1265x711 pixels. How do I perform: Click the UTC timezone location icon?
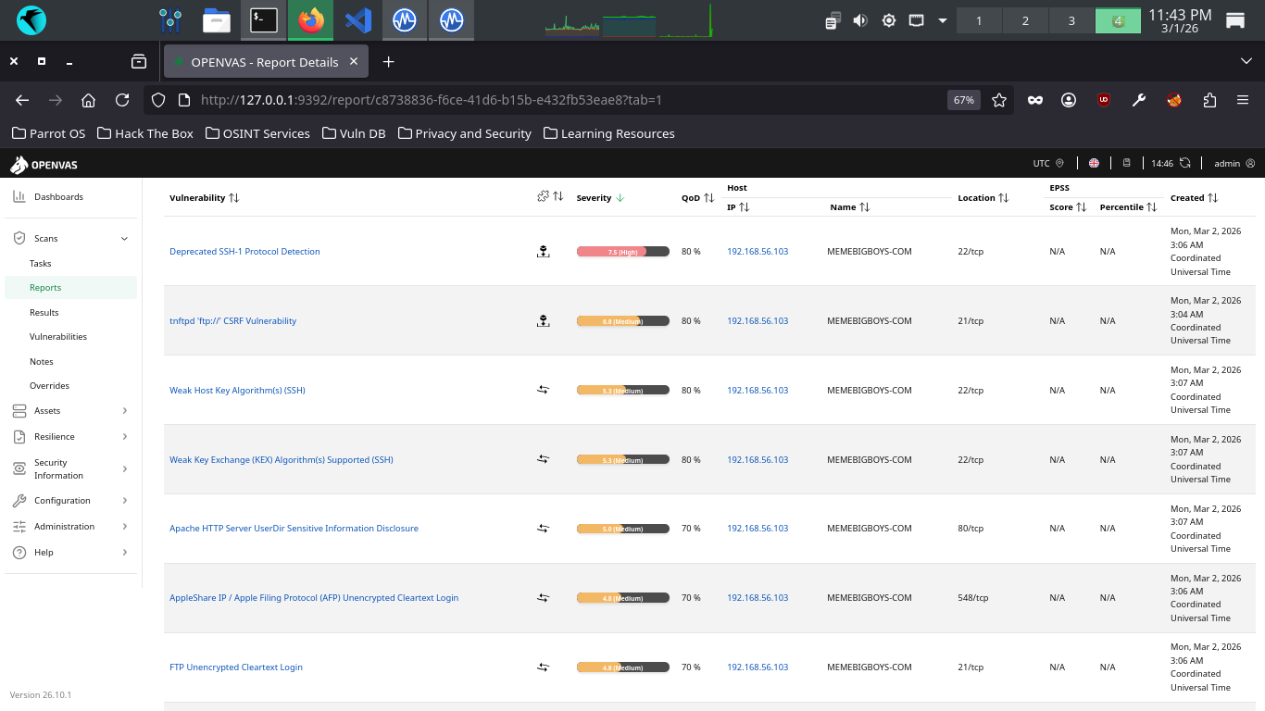pos(1060,163)
